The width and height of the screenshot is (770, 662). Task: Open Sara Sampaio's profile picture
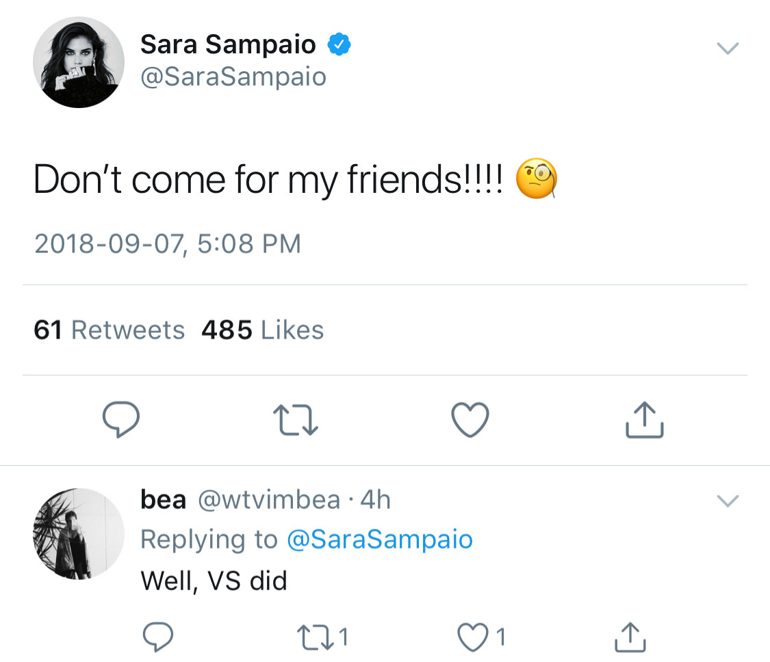[x=79, y=62]
